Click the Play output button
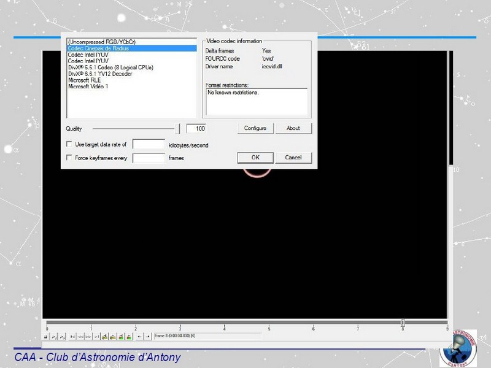Image resolution: width=491 pixels, height=368 pixels. pyautogui.click(x=62, y=337)
